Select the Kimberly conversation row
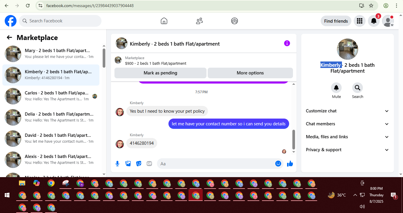Viewport: 403px width, 213px height. click(x=51, y=75)
